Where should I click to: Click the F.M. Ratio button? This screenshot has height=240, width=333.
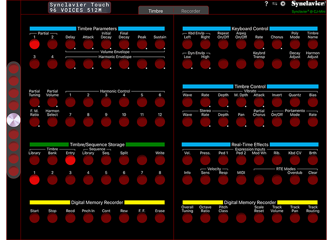click(x=35, y=122)
